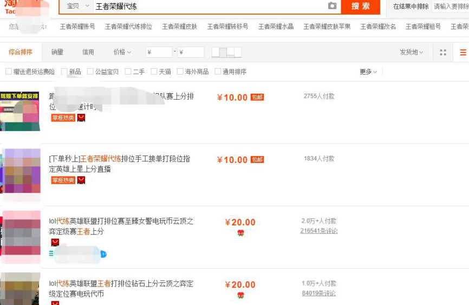Open thumbnail of lol代练 女警 listing

pyautogui.click(x=21, y=233)
